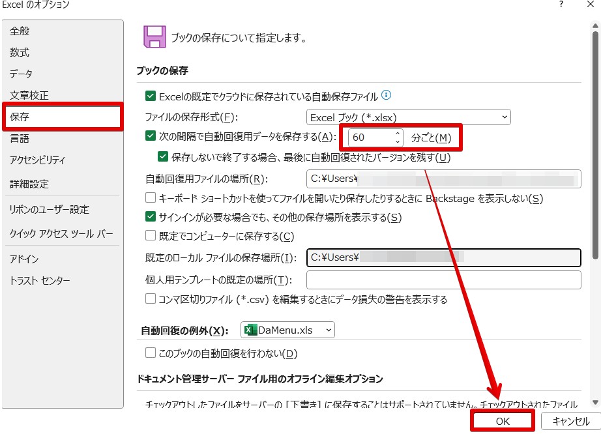Click the キャンセル button
Image resolution: width=601 pixels, height=434 pixels.
click(571, 422)
